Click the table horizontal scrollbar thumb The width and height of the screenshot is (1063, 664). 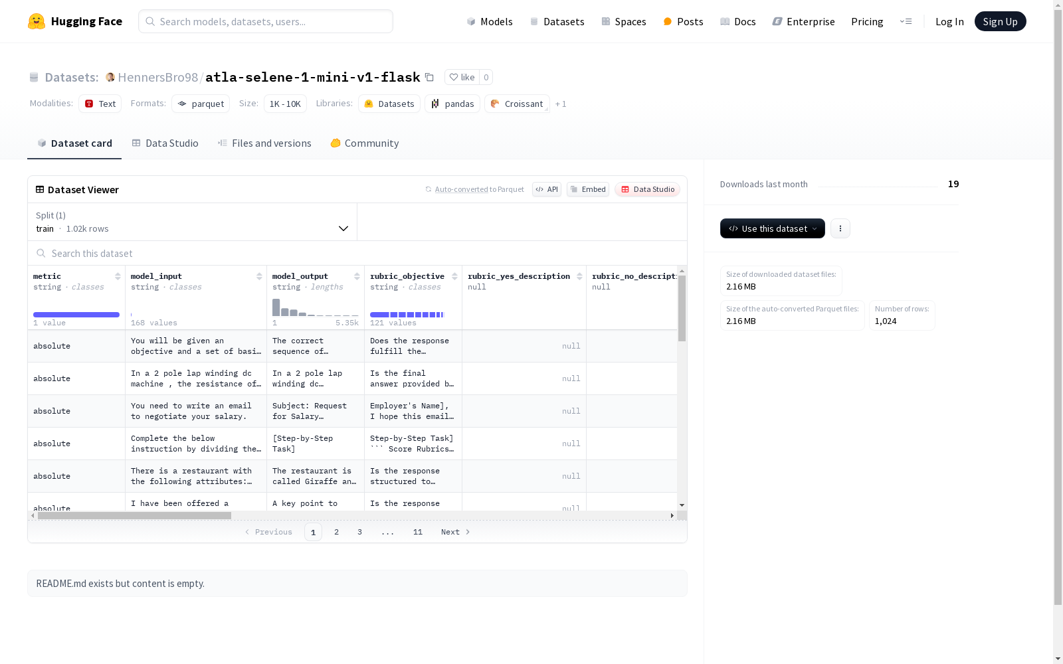pyautogui.click(x=134, y=515)
